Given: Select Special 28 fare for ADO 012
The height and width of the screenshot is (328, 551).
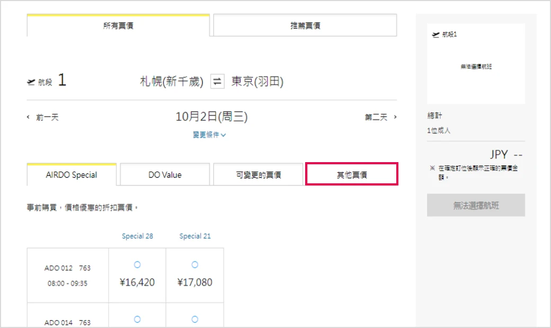Looking at the screenshot, I should (x=137, y=265).
